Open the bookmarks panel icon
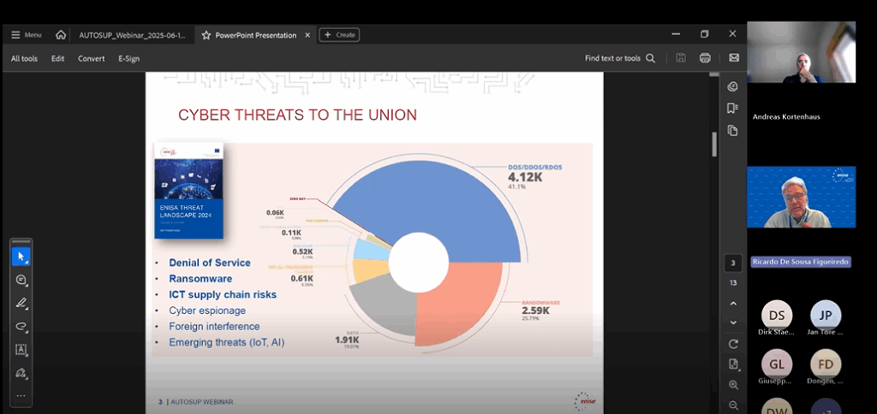The height and width of the screenshot is (414, 877). (732, 109)
